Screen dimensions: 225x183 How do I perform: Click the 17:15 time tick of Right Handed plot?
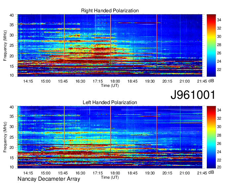tap(98, 81)
